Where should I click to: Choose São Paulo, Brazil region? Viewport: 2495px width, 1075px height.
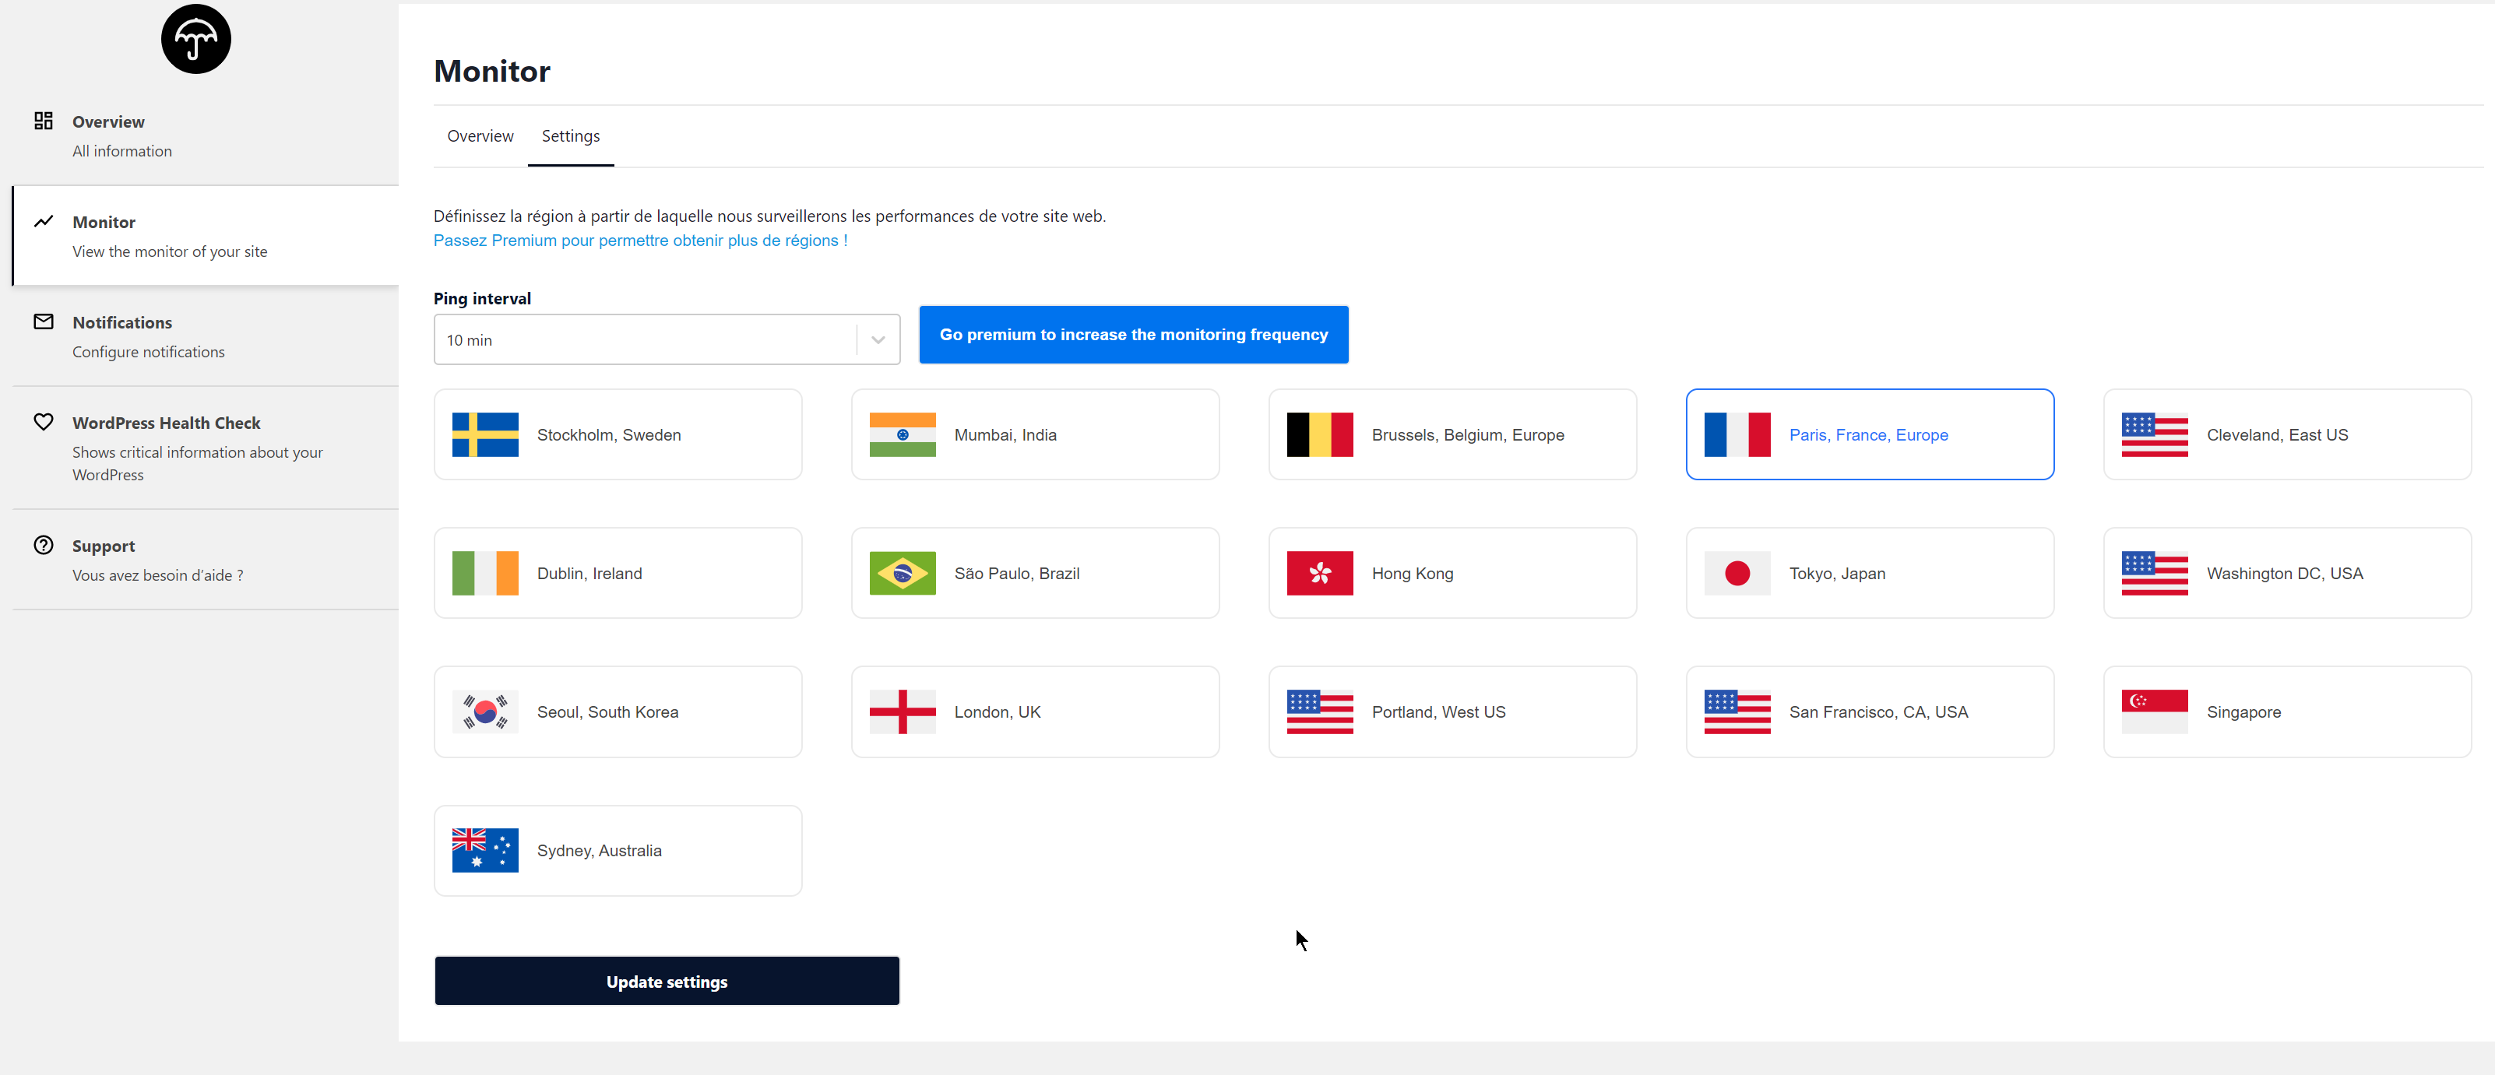[x=1036, y=574]
